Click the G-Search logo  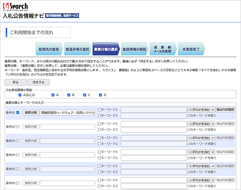[15, 7]
